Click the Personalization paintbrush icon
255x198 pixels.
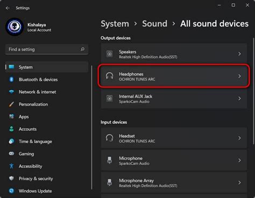click(11, 104)
